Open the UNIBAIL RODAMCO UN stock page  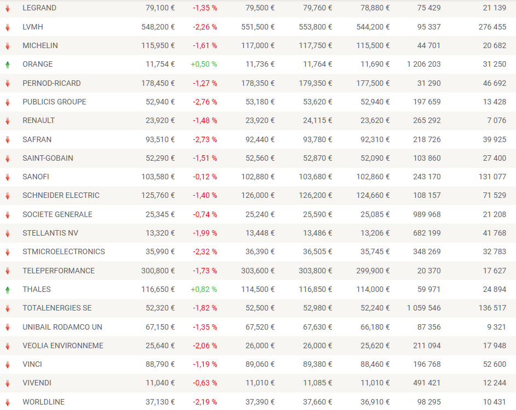click(x=62, y=327)
